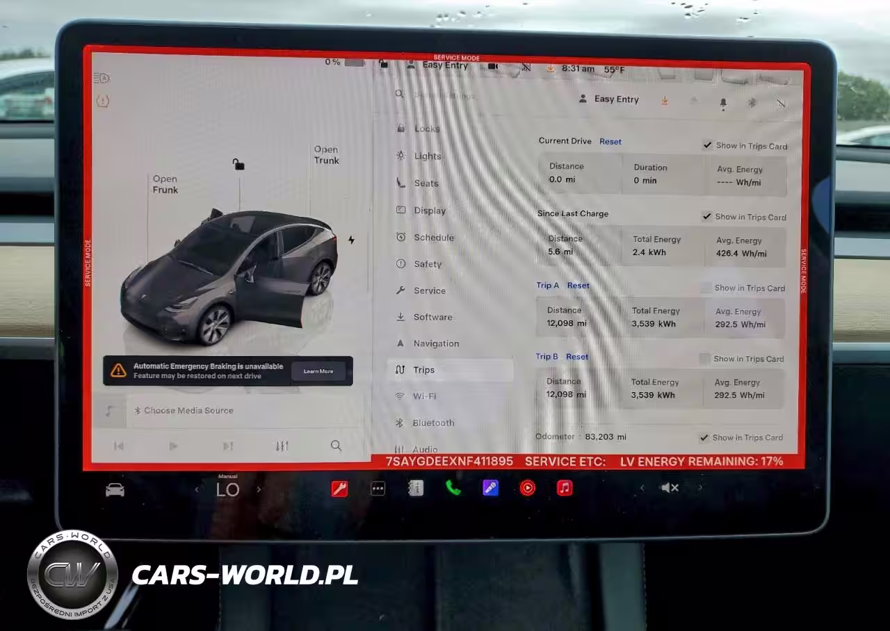Decrease temperature with left chevron

pyautogui.click(x=197, y=489)
